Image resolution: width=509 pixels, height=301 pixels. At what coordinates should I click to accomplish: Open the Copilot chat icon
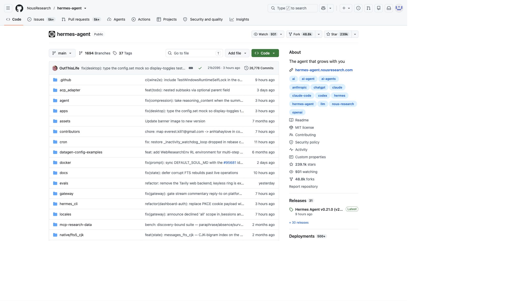(x=323, y=8)
